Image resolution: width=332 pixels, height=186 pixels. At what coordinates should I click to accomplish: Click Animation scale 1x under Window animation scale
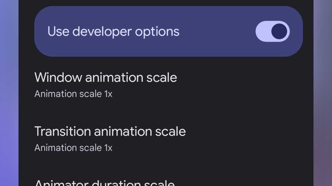click(x=73, y=94)
